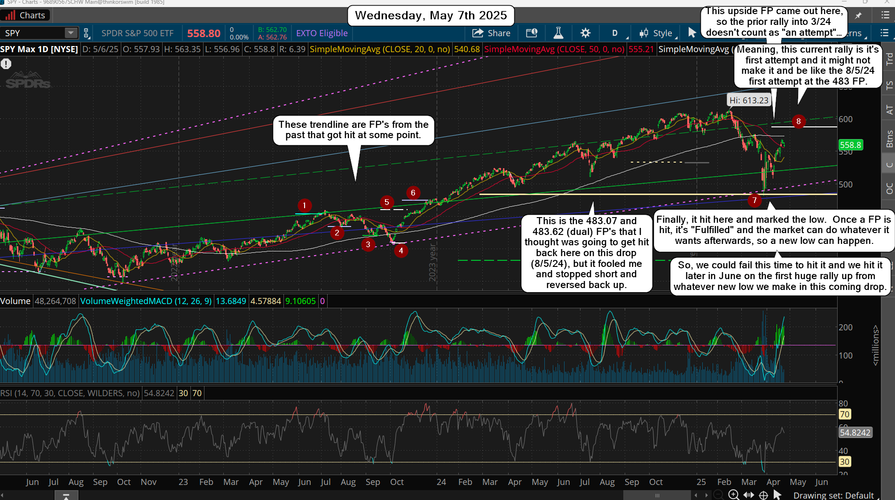Click the Volume label in lower panel
Screen dimensions: 895x500
click(x=15, y=301)
